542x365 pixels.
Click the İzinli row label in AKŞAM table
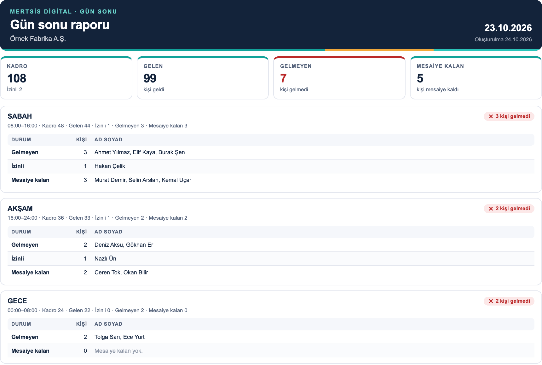tap(18, 259)
